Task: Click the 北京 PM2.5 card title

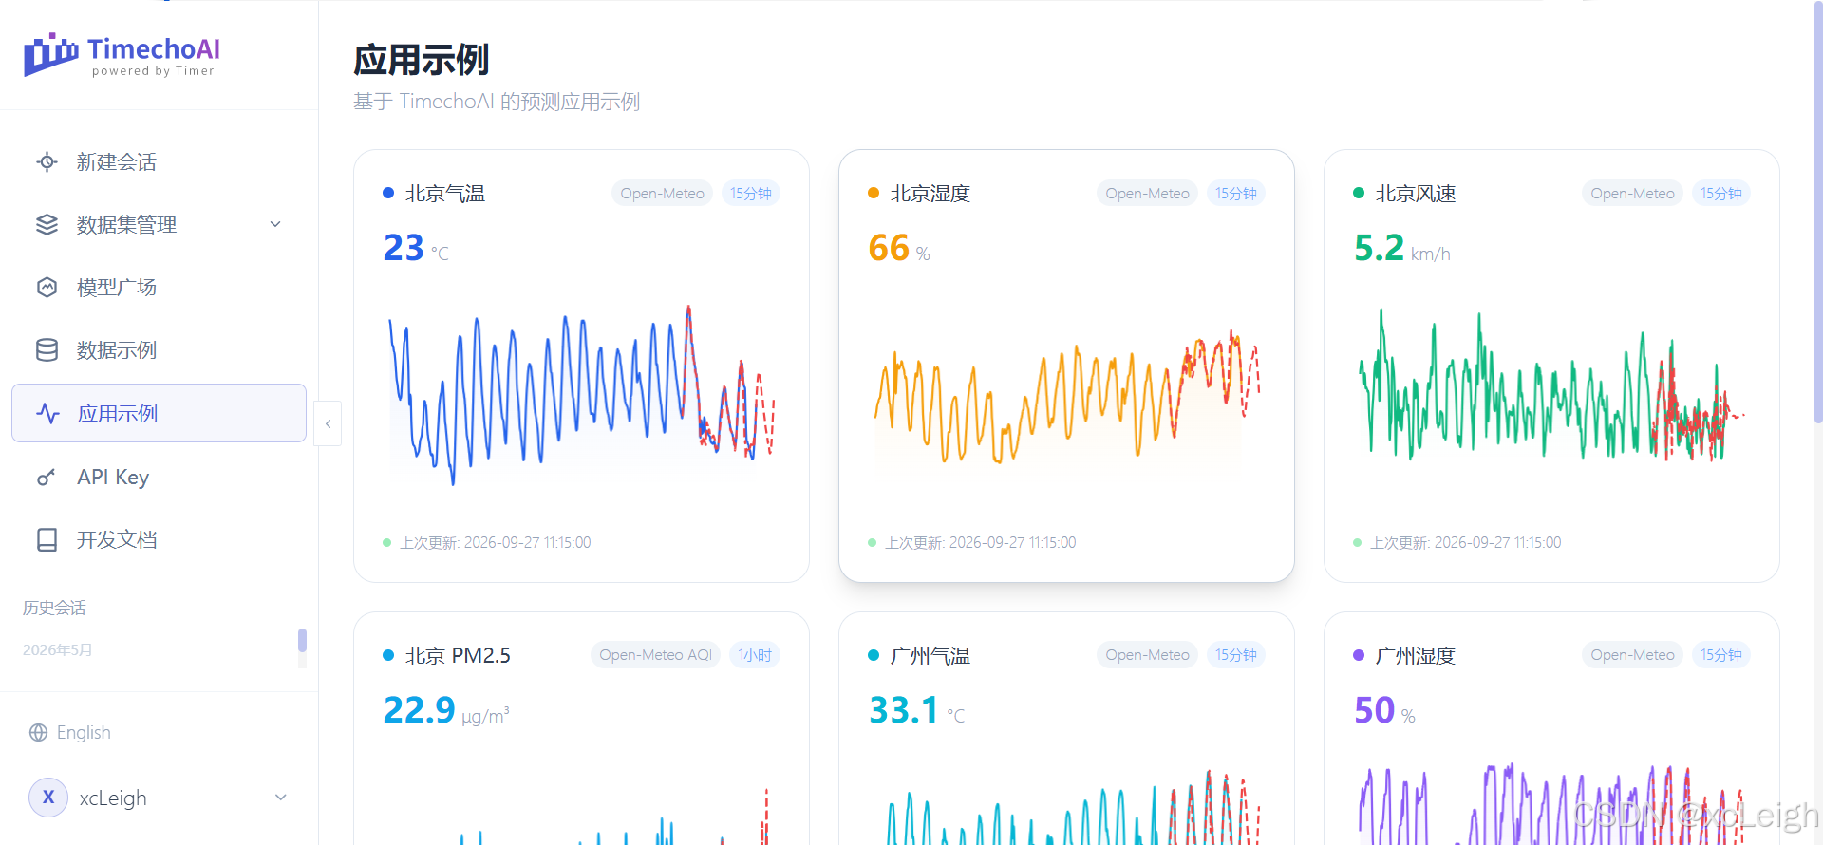Action: (458, 656)
